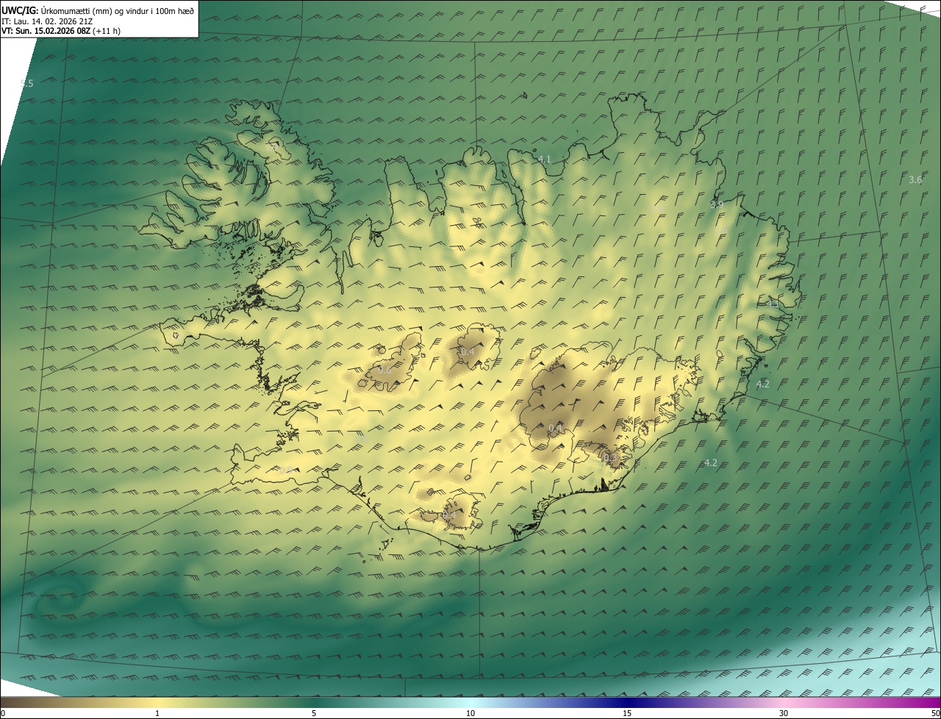Pick the light cyan color above the '10' tick
Screen dimensions: 941x719
tap(470, 703)
